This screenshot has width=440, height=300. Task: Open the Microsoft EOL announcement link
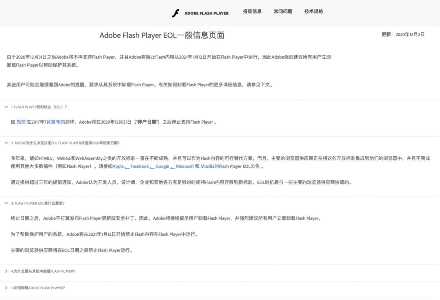185,166
